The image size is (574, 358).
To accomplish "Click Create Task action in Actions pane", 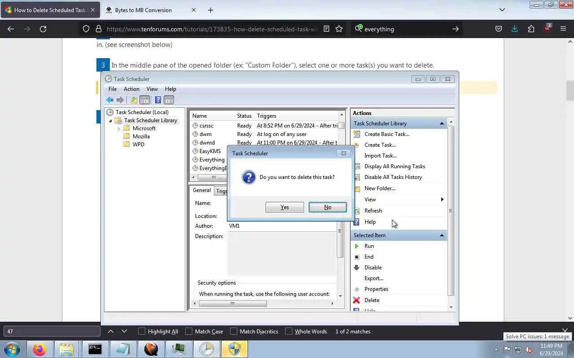I will click(x=380, y=145).
